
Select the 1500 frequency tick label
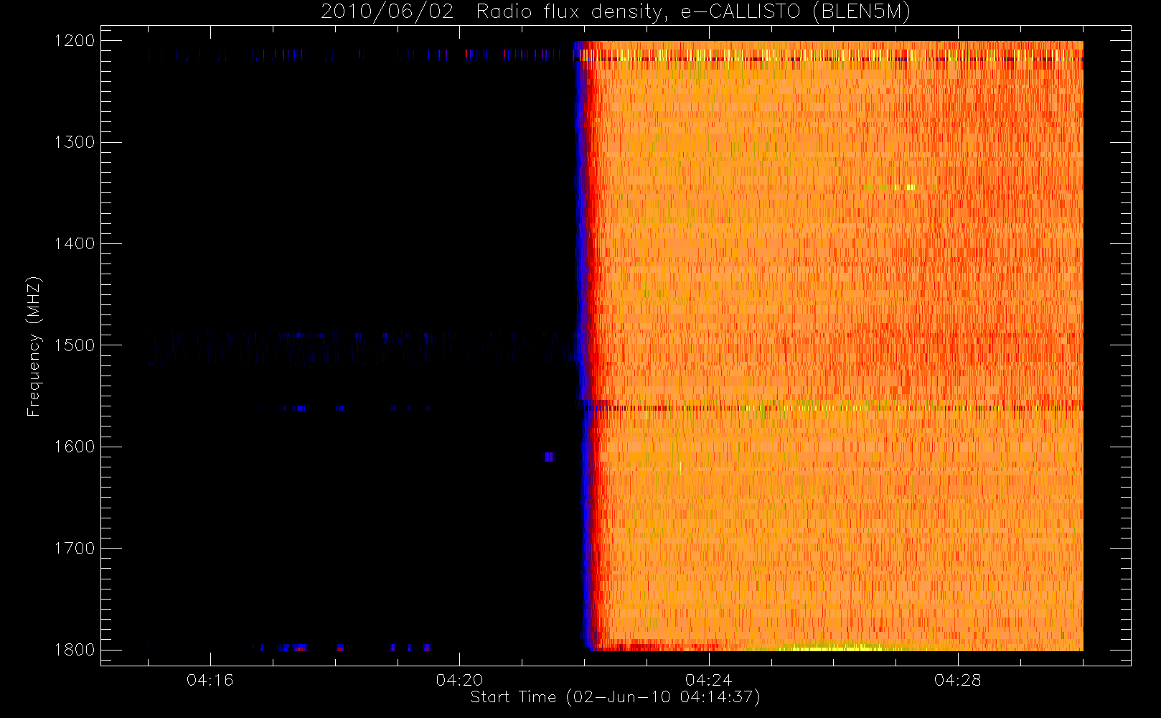pyautogui.click(x=75, y=345)
